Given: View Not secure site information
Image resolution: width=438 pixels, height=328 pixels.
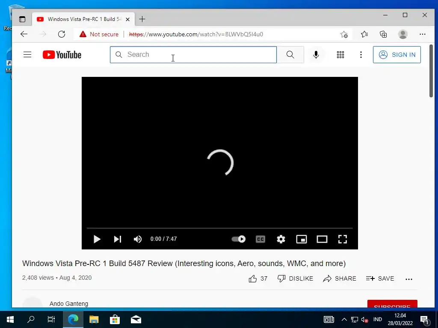Looking at the screenshot, I should [99, 34].
